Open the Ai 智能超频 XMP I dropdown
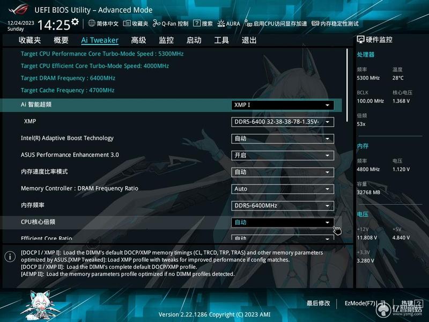429x322 pixels. [283, 105]
